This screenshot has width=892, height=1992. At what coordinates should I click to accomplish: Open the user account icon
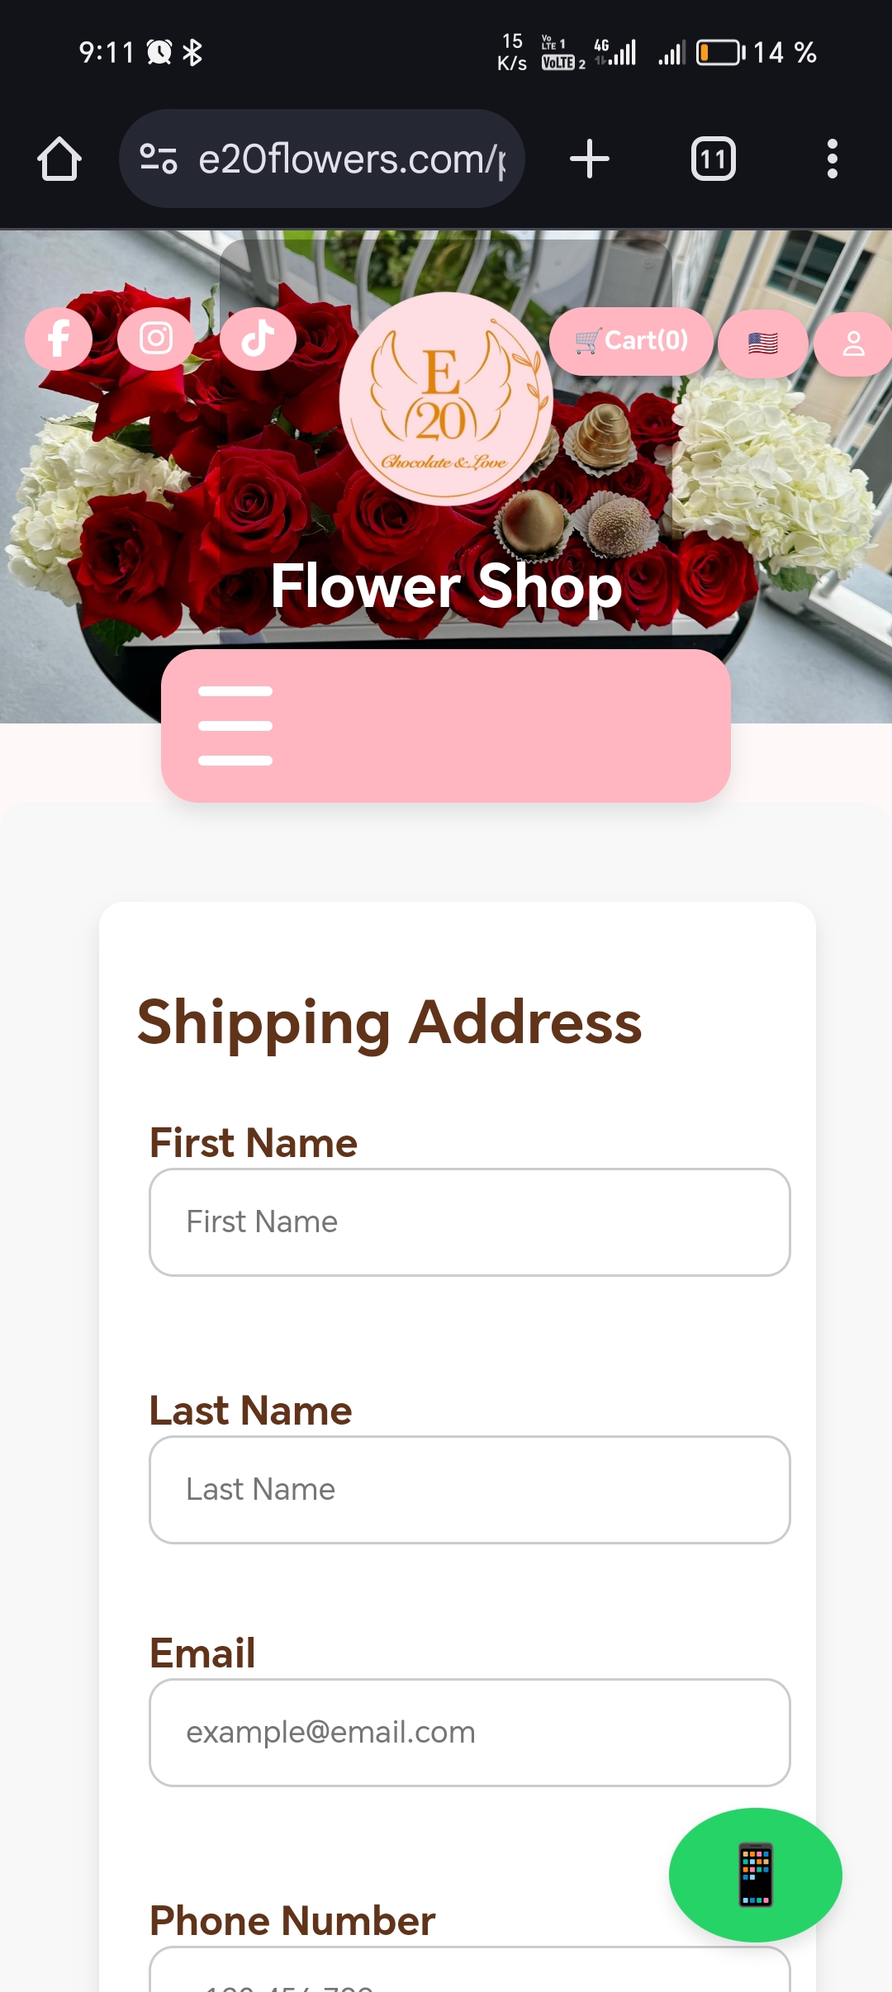[852, 344]
